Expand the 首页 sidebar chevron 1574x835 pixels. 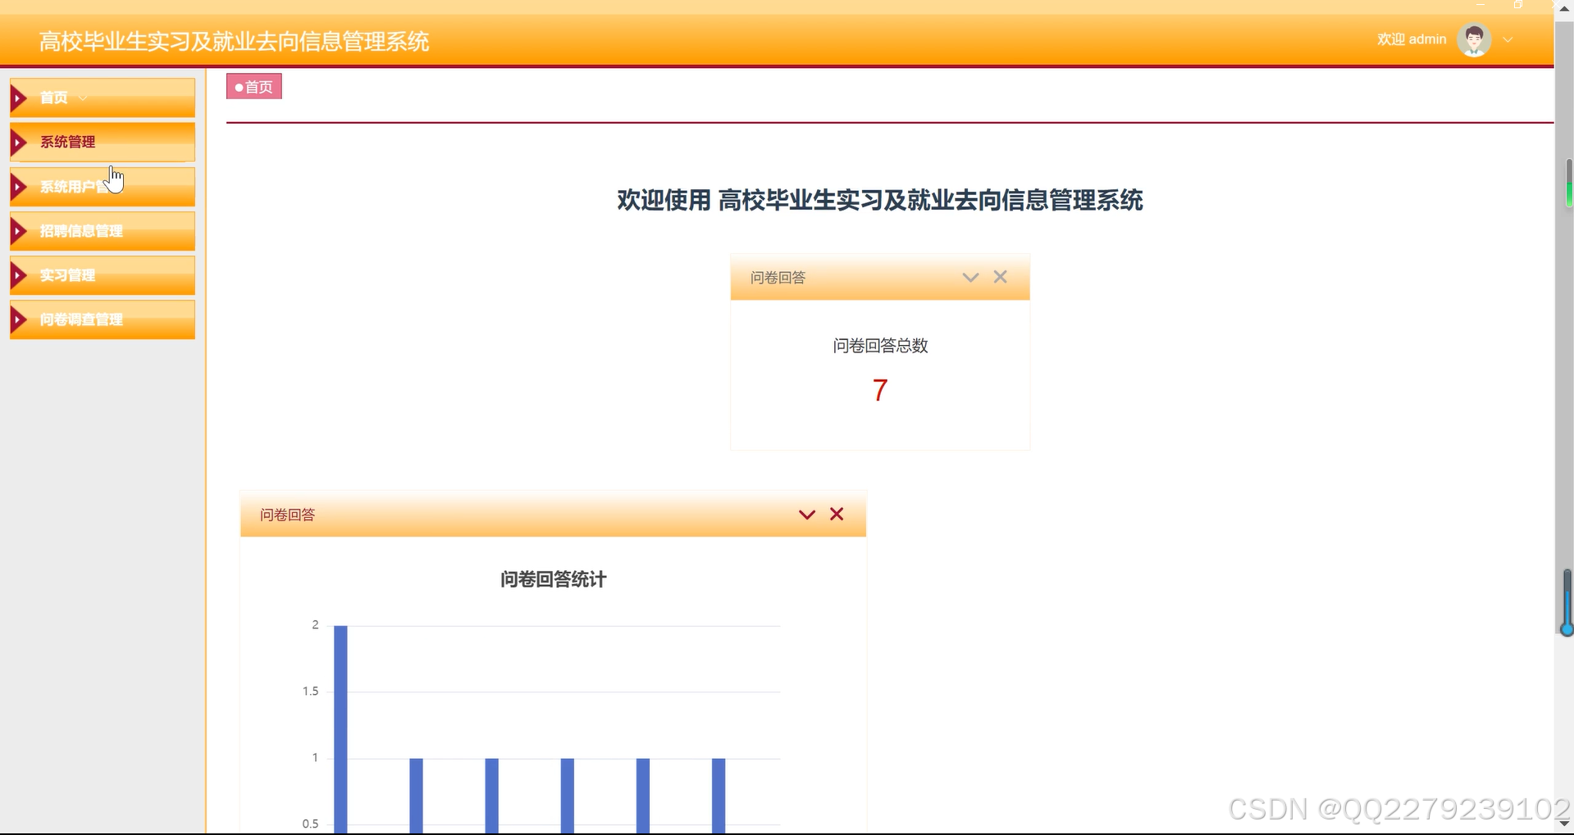81,97
